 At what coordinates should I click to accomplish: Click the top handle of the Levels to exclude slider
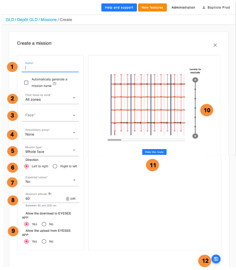tap(195, 80)
